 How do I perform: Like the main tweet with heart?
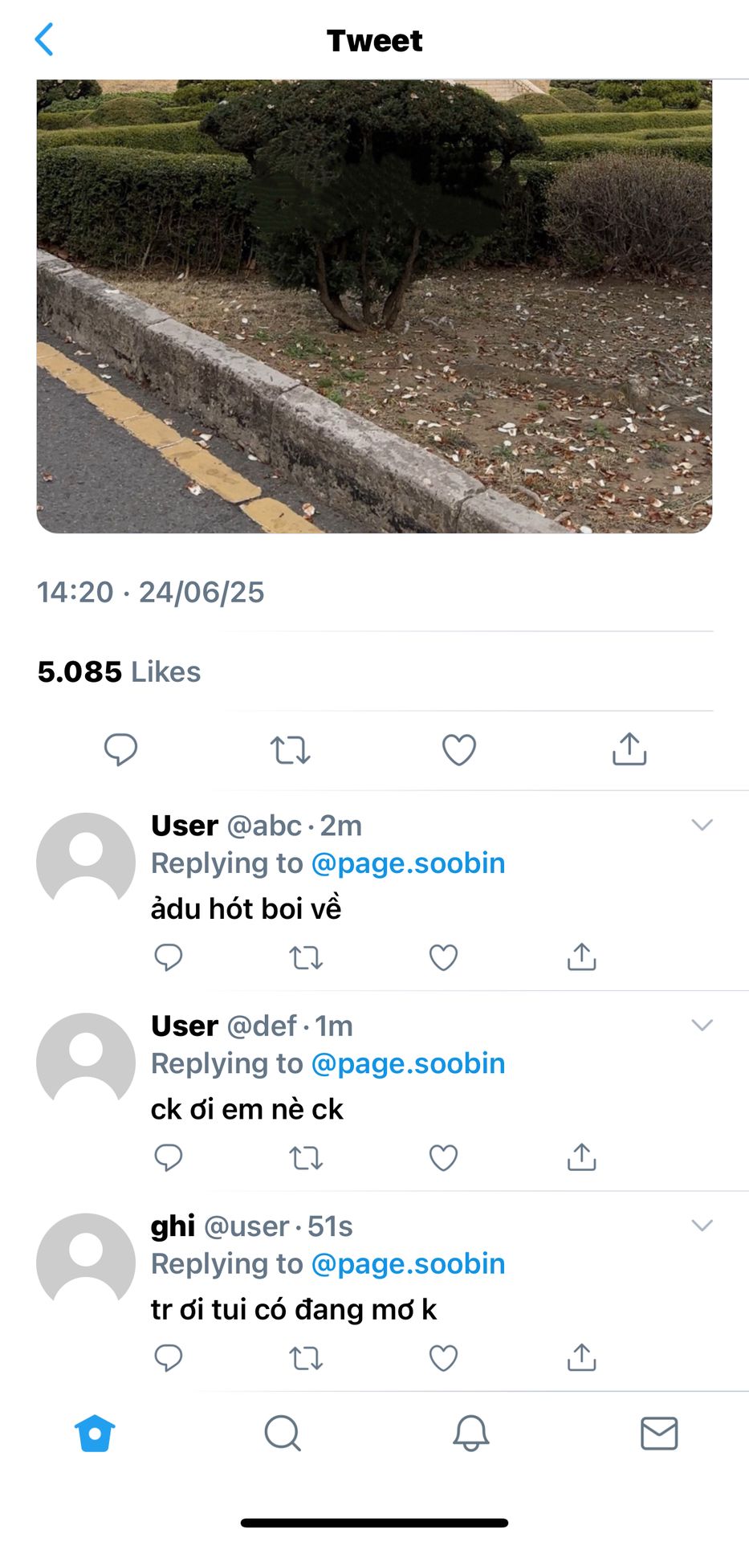[x=459, y=749]
